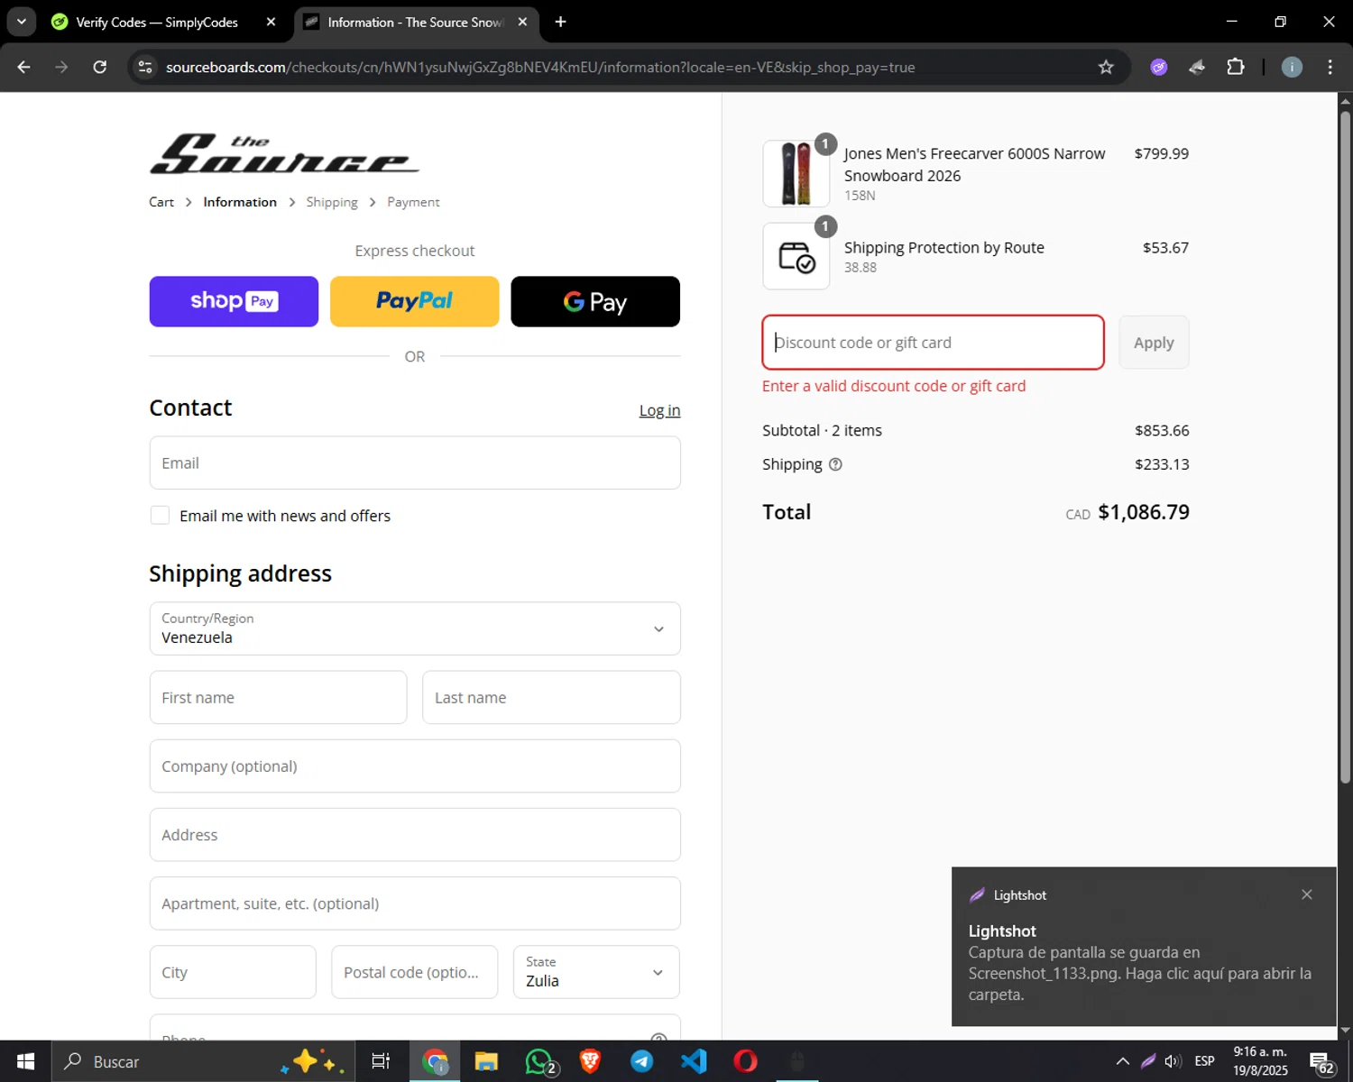
Task: Open the tab search dropdown arrow
Action: [21, 22]
